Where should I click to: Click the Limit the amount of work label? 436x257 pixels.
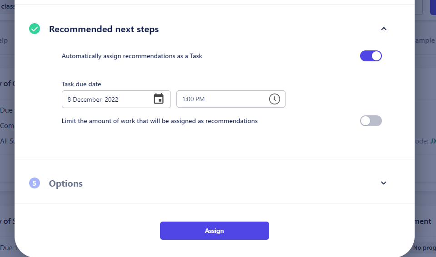click(x=160, y=121)
